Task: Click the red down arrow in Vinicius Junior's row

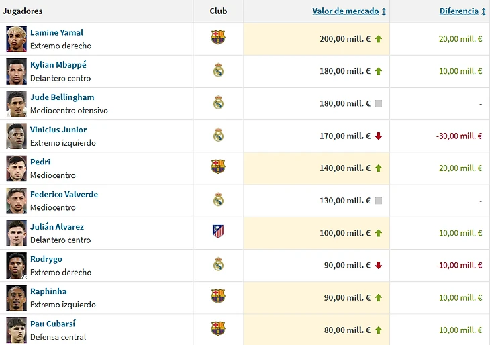Action: point(379,136)
